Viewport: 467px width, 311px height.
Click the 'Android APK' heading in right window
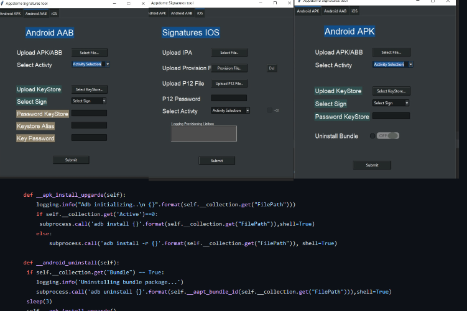click(349, 31)
